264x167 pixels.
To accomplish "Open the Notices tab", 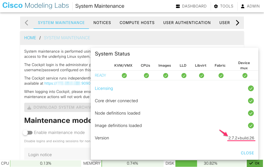I will [x=102, y=23].
